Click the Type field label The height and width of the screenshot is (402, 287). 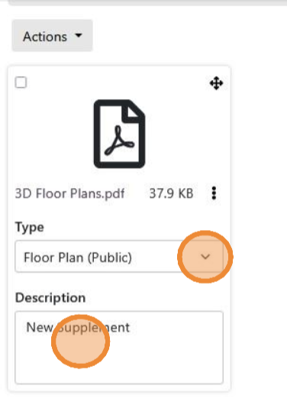tap(30, 228)
